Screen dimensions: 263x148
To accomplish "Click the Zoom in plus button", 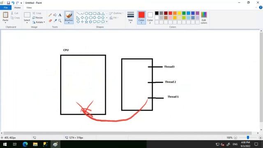I will point(261,138).
